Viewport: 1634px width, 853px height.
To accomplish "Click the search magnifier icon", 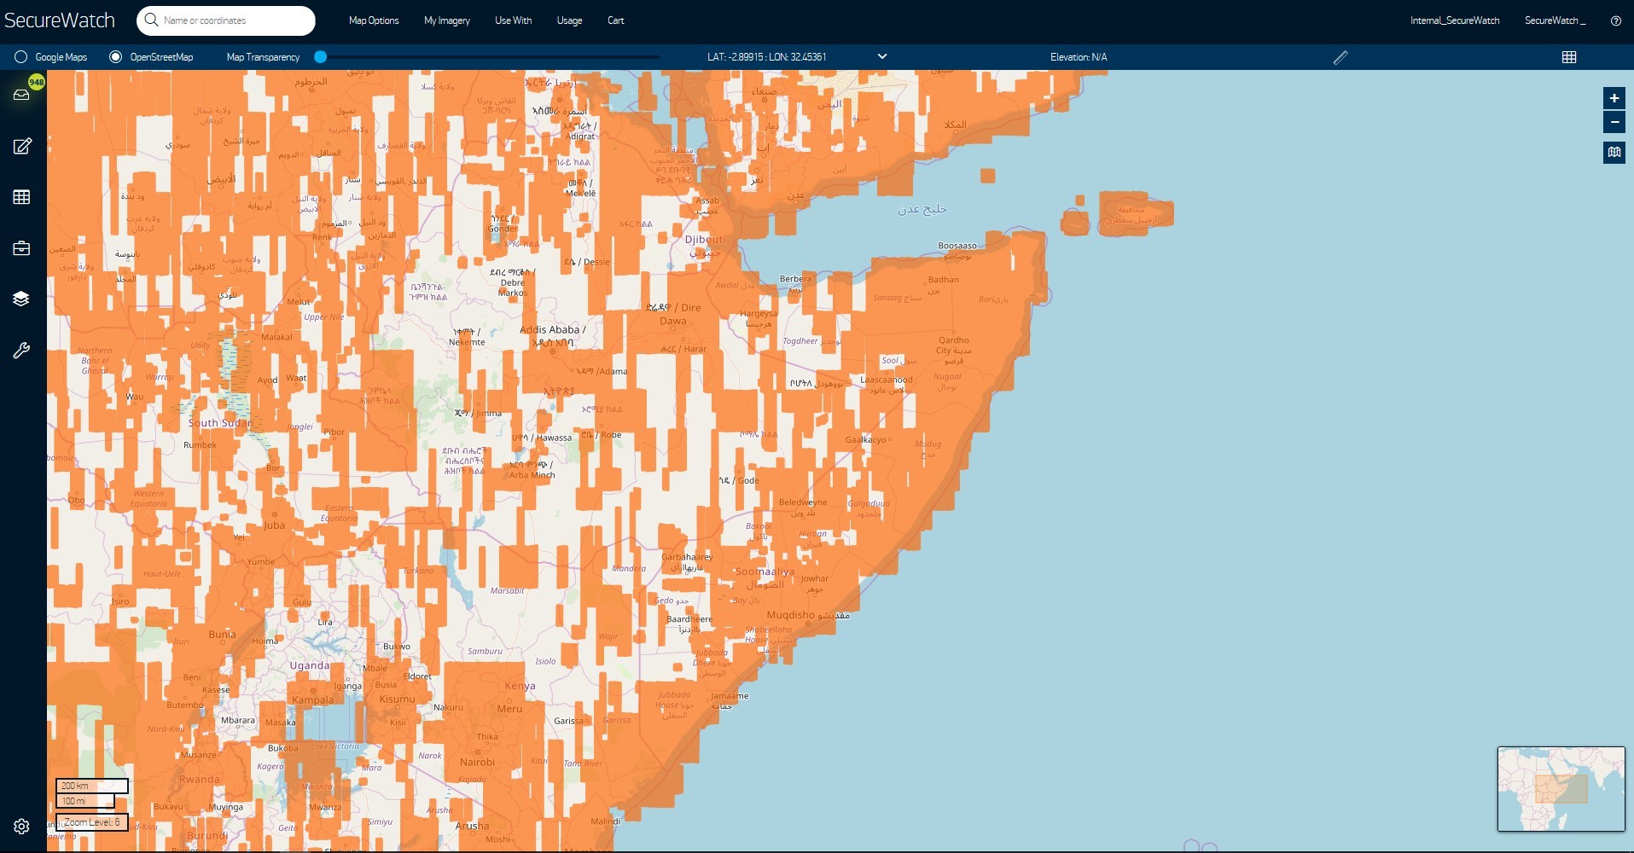I will (x=152, y=20).
